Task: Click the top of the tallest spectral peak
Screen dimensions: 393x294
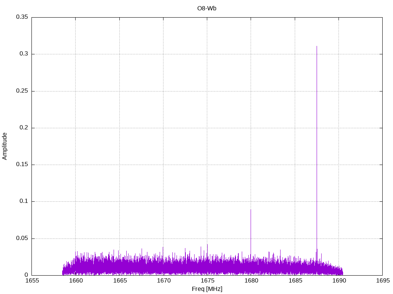Action: [x=317, y=47]
